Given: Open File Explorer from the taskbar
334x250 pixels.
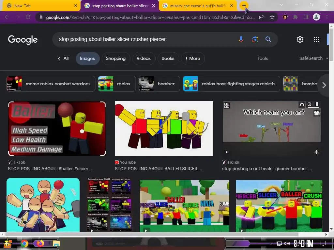Looking at the screenshot, I should click(56, 243).
